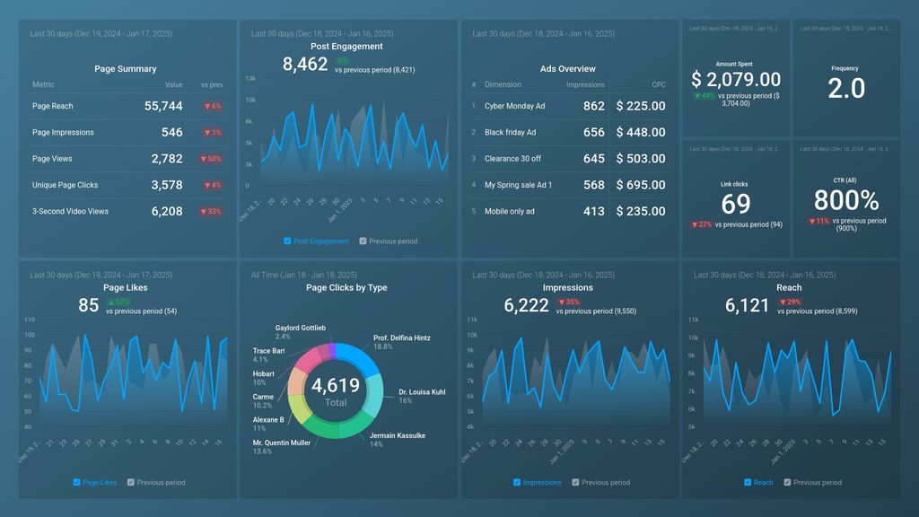Image resolution: width=919 pixels, height=517 pixels.
Task: Click the 4,619 Total donut center
Action: [x=336, y=391]
